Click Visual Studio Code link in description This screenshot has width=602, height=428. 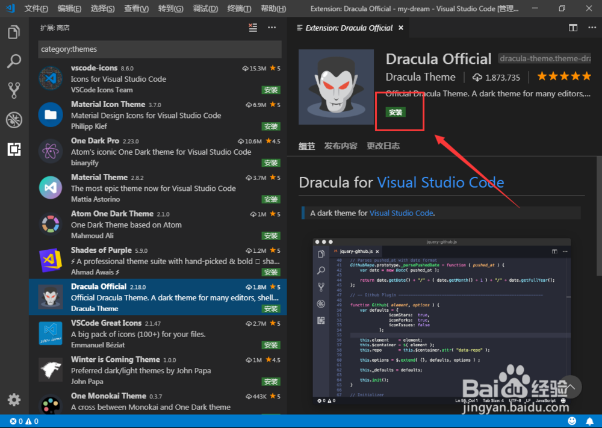[x=401, y=213]
